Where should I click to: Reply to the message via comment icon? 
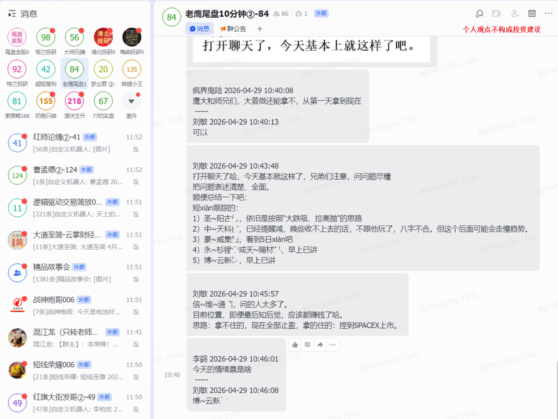(307, 345)
